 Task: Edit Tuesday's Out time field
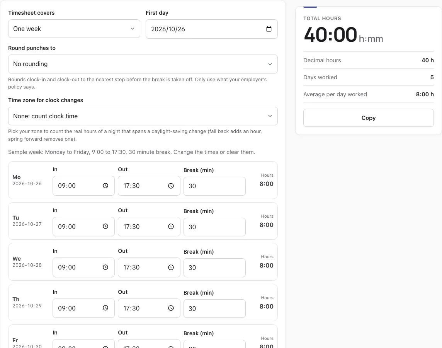click(149, 227)
